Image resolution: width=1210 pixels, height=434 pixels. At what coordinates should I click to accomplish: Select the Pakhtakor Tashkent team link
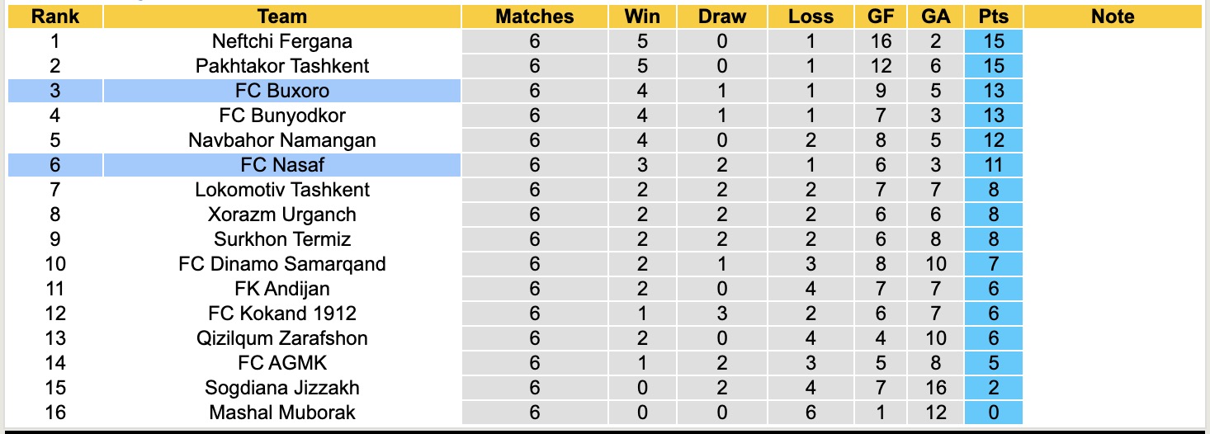281,66
